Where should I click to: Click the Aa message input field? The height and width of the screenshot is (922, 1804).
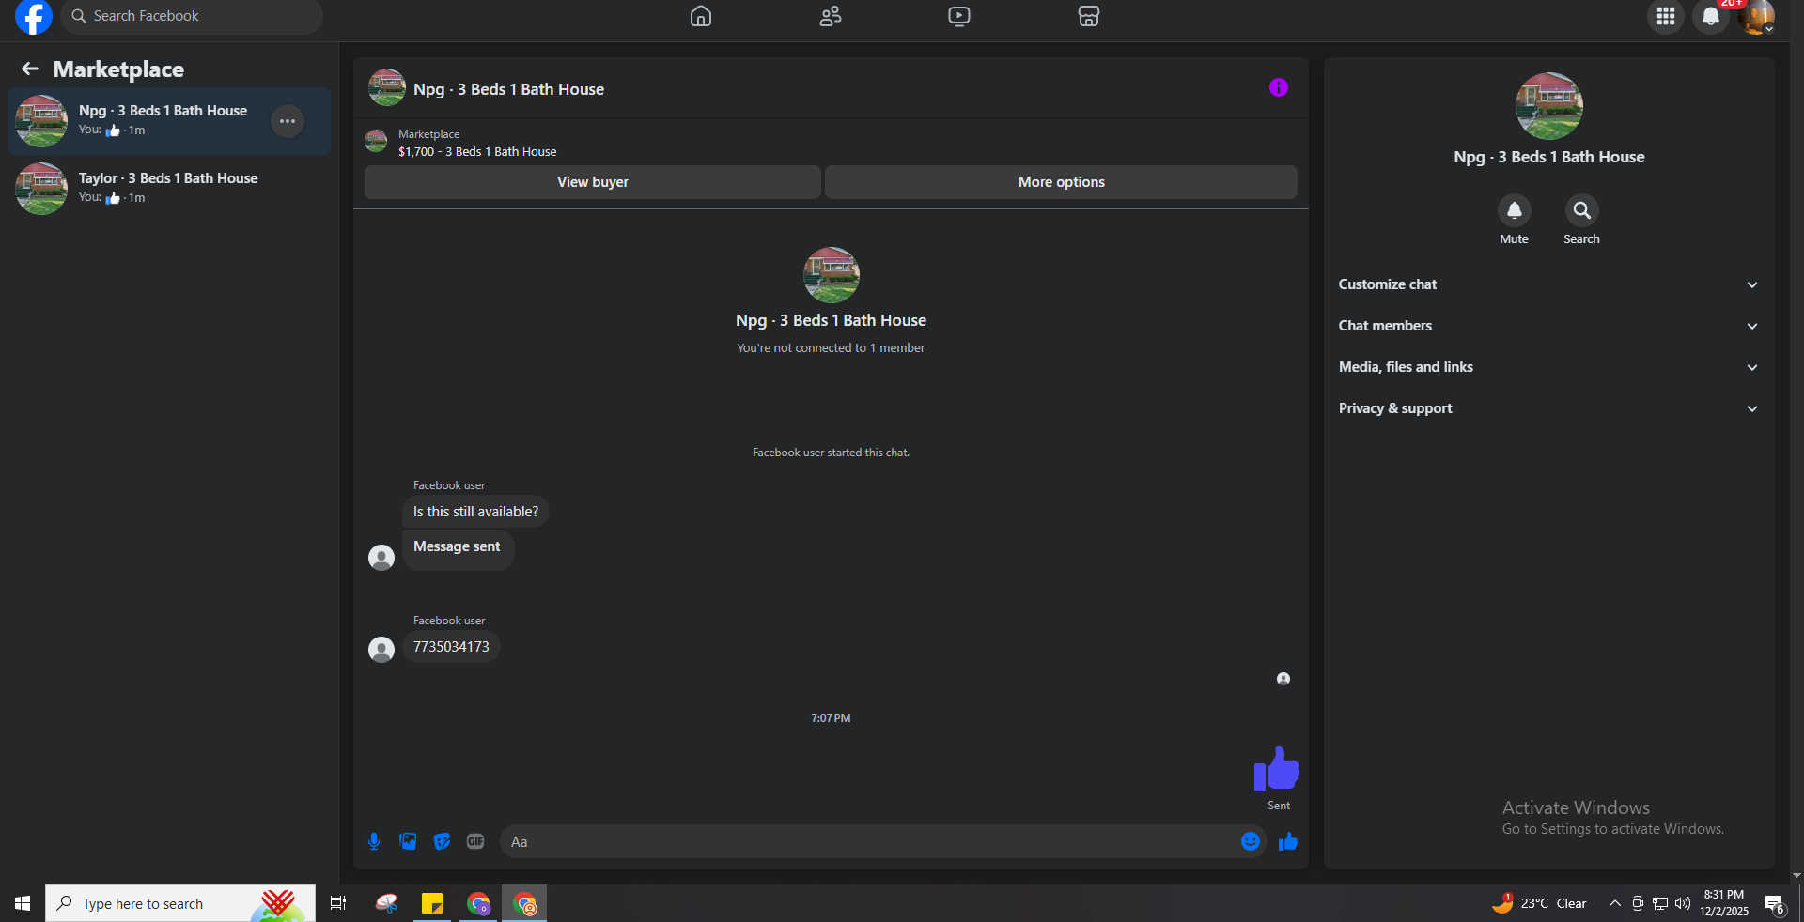pos(869,841)
